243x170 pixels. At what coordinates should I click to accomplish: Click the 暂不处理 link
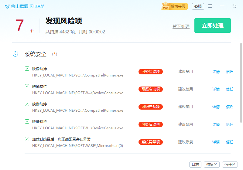coord(181,26)
